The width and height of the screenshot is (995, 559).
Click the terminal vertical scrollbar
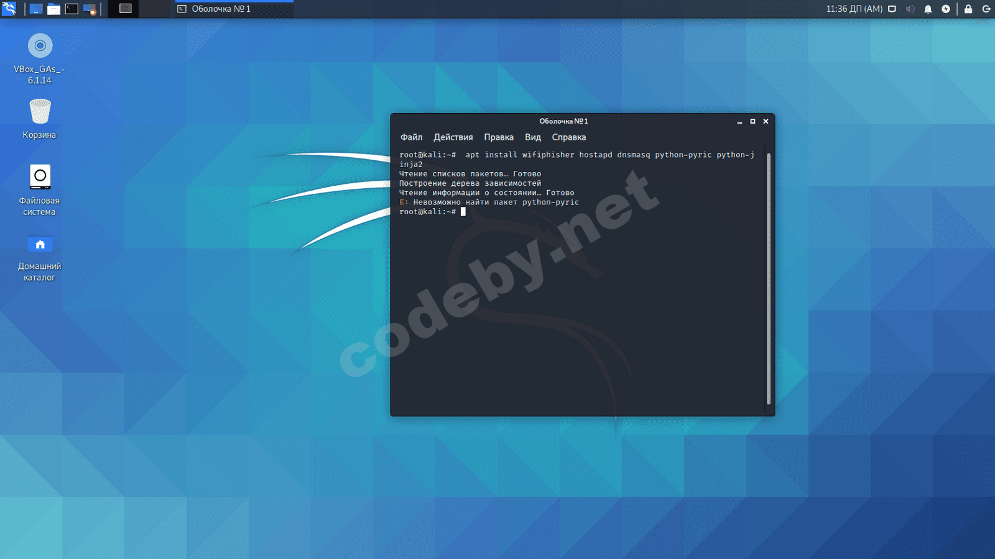coord(769,279)
